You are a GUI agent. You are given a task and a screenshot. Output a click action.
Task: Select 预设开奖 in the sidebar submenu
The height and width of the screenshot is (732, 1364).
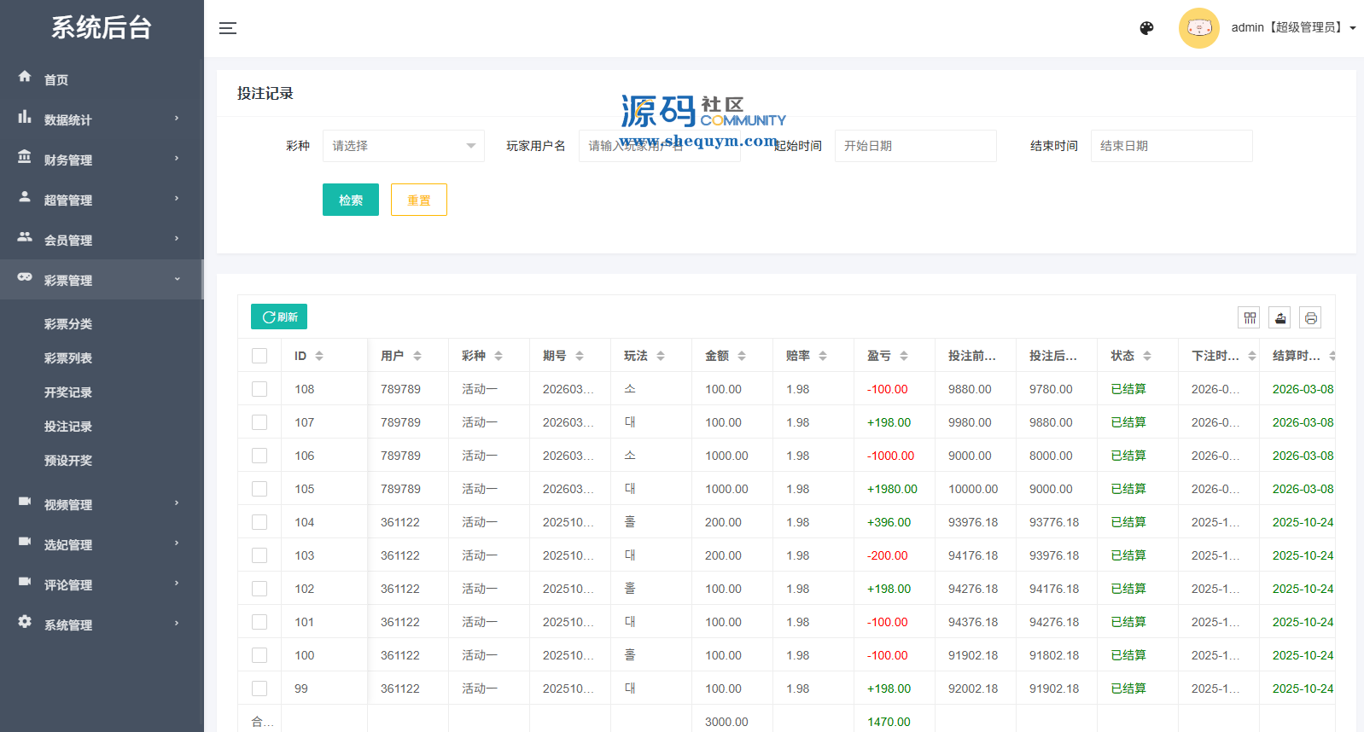point(68,461)
